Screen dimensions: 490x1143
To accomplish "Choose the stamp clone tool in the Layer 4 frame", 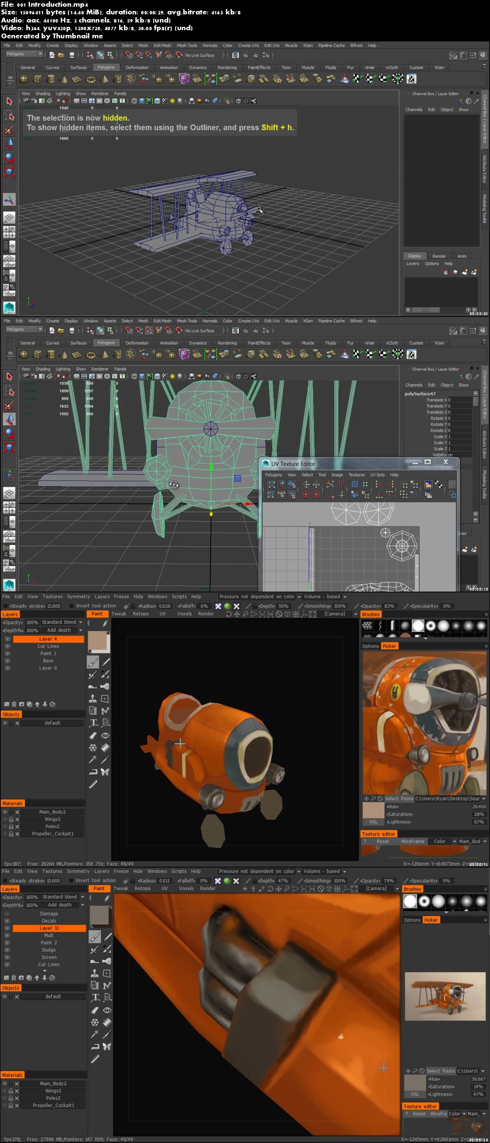I will 93,698.
